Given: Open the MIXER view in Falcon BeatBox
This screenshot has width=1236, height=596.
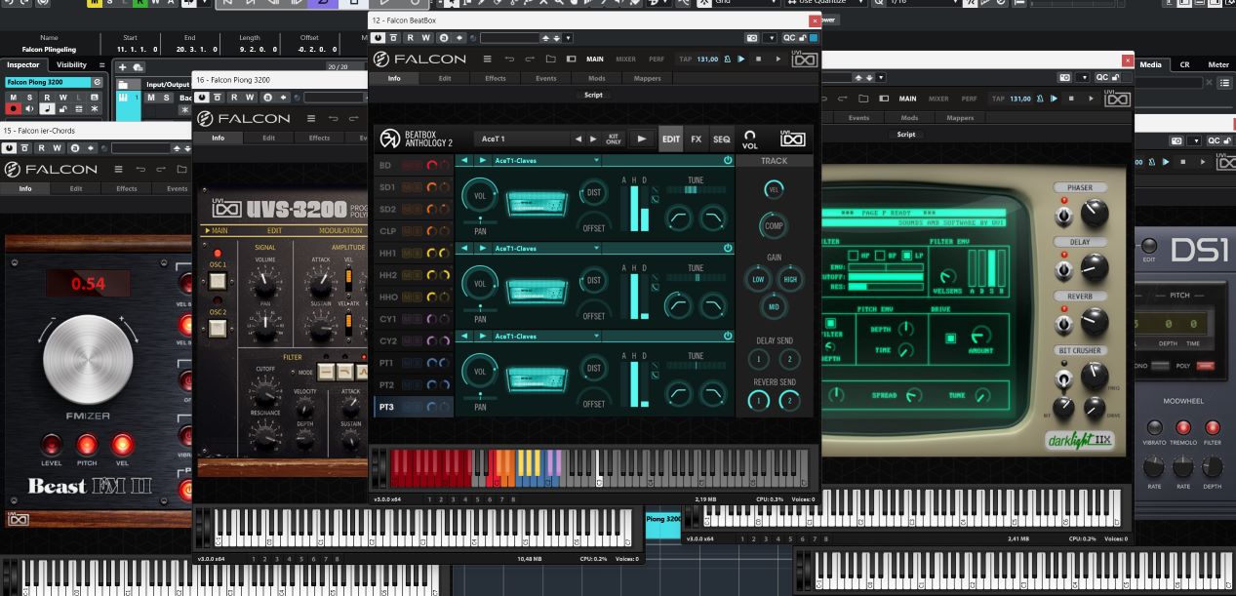Looking at the screenshot, I should pos(625,59).
